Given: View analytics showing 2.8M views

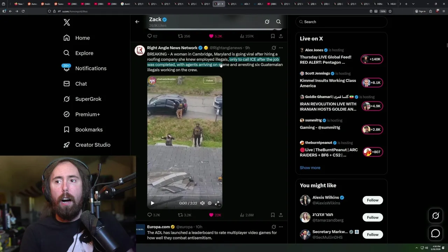Looking at the screenshot, I should 247,215.
